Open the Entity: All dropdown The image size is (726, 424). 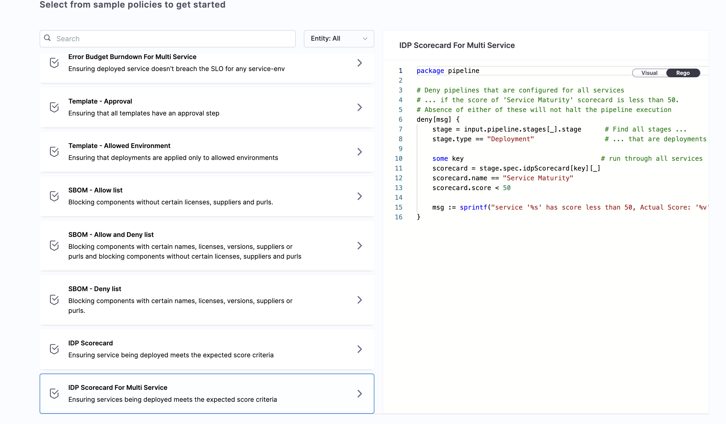point(339,38)
